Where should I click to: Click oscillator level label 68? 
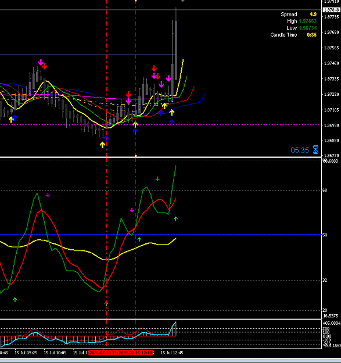tap(325, 191)
